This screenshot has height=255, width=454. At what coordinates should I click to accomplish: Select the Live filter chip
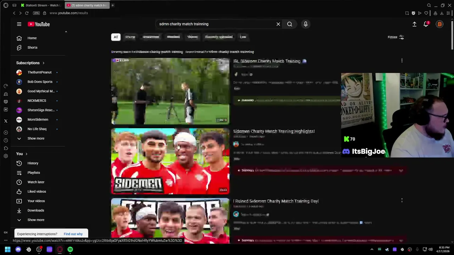(243, 37)
